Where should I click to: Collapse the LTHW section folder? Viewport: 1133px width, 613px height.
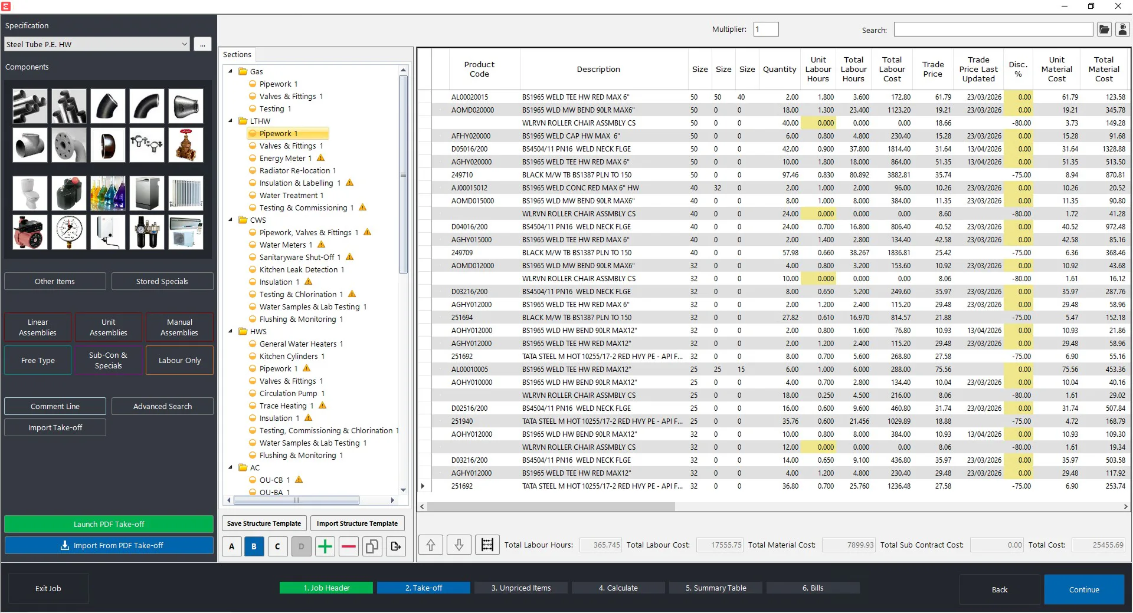(231, 121)
